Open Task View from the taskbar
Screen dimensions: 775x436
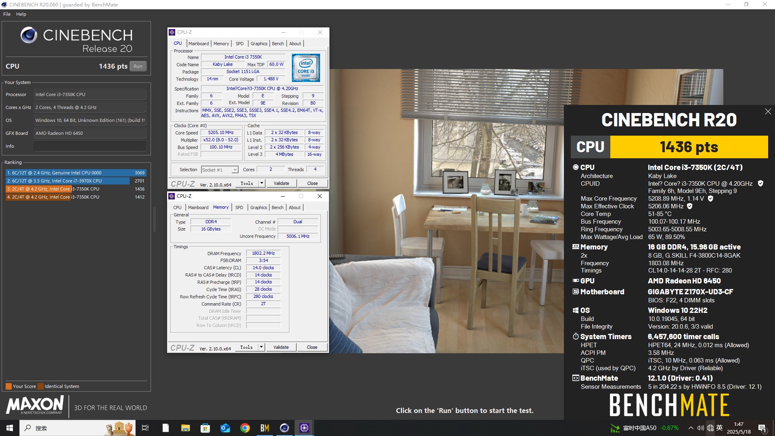145,428
